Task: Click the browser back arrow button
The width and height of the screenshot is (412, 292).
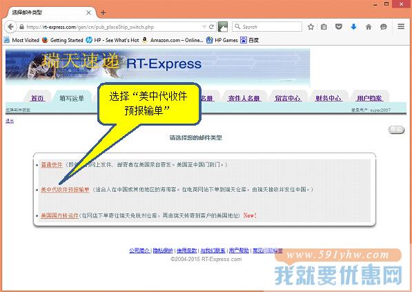Action: pyautogui.click(x=10, y=27)
